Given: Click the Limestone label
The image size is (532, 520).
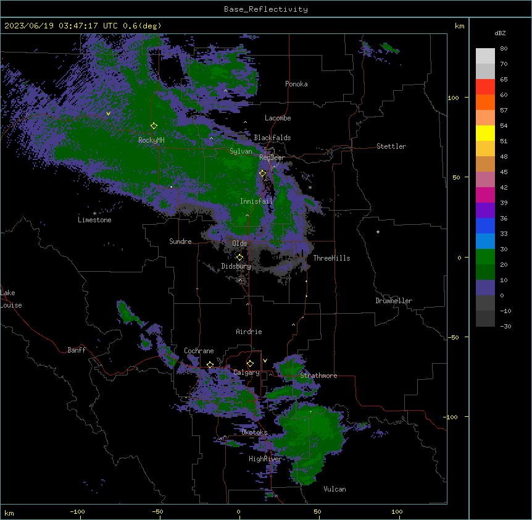Looking at the screenshot, I should [x=94, y=220].
